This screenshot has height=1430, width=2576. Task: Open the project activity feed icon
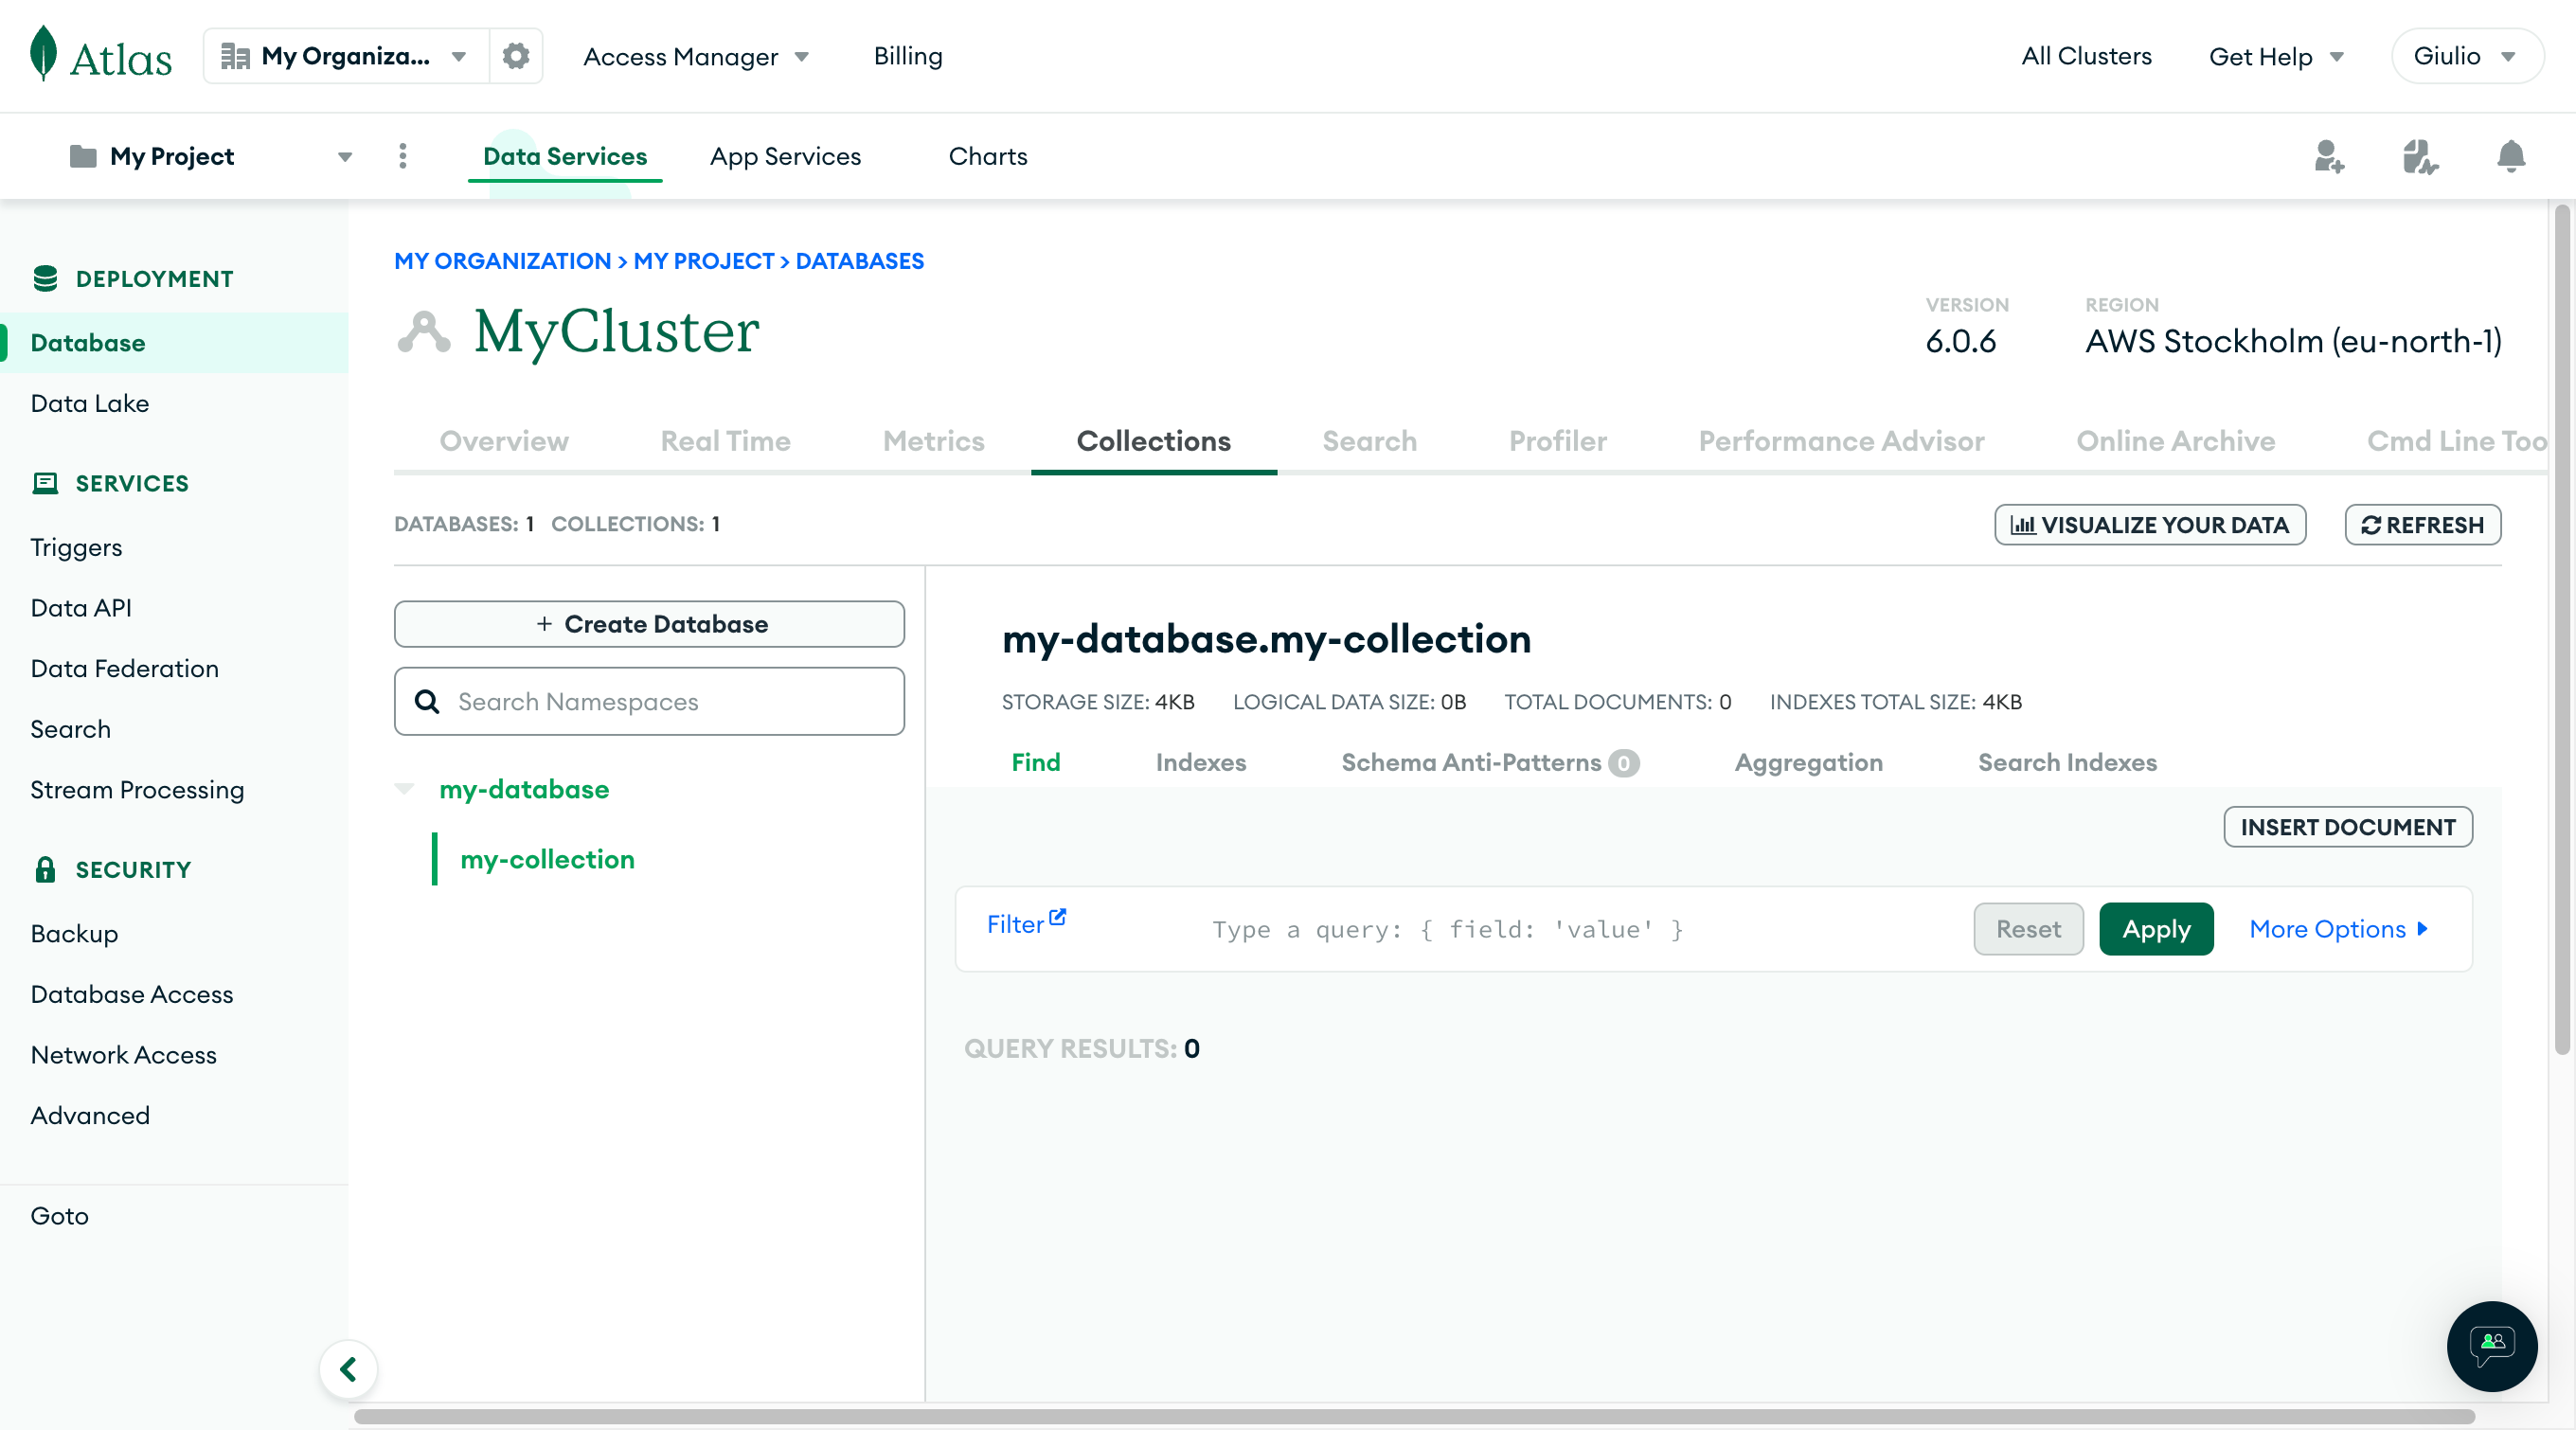click(2421, 157)
